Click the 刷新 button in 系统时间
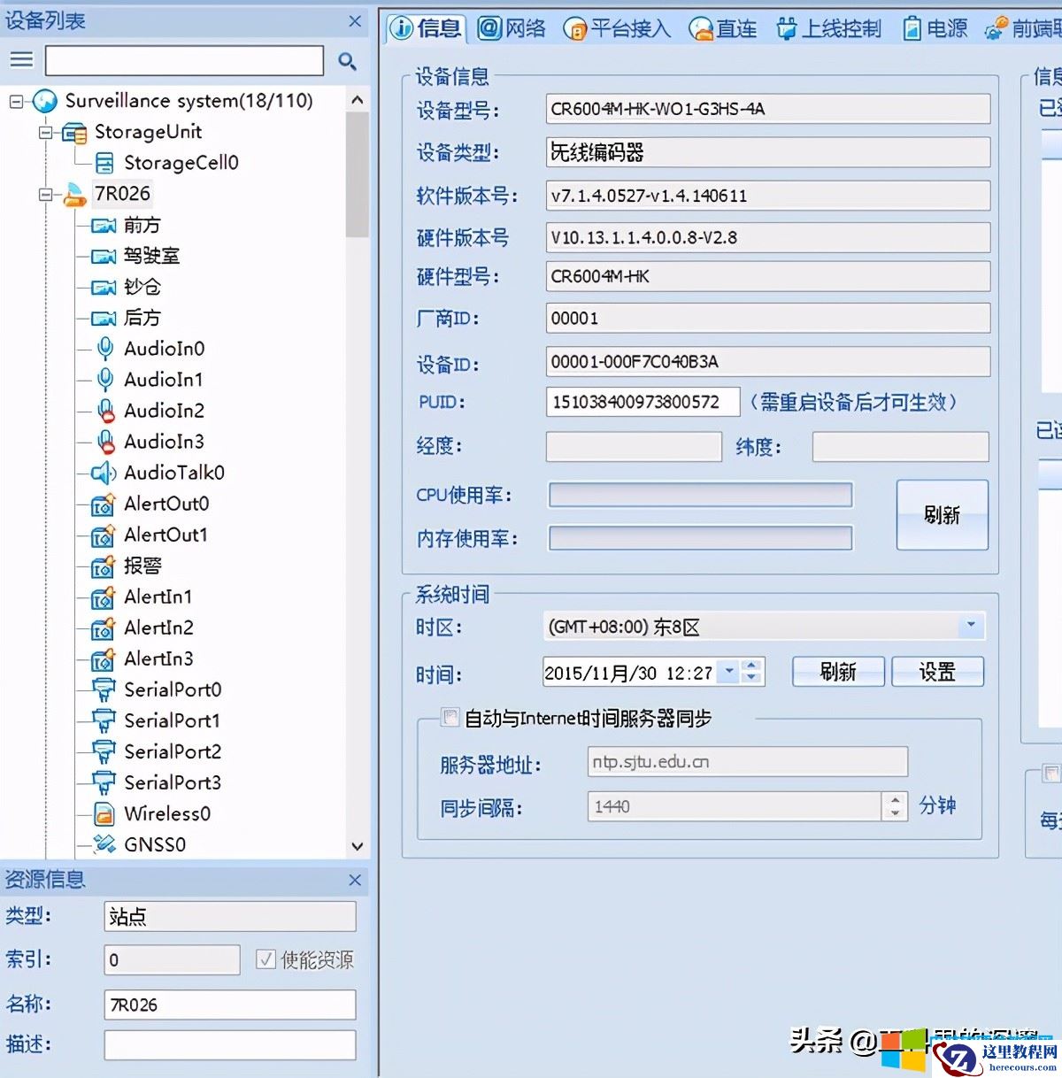Screen dimensions: 1062x1078 [837, 672]
